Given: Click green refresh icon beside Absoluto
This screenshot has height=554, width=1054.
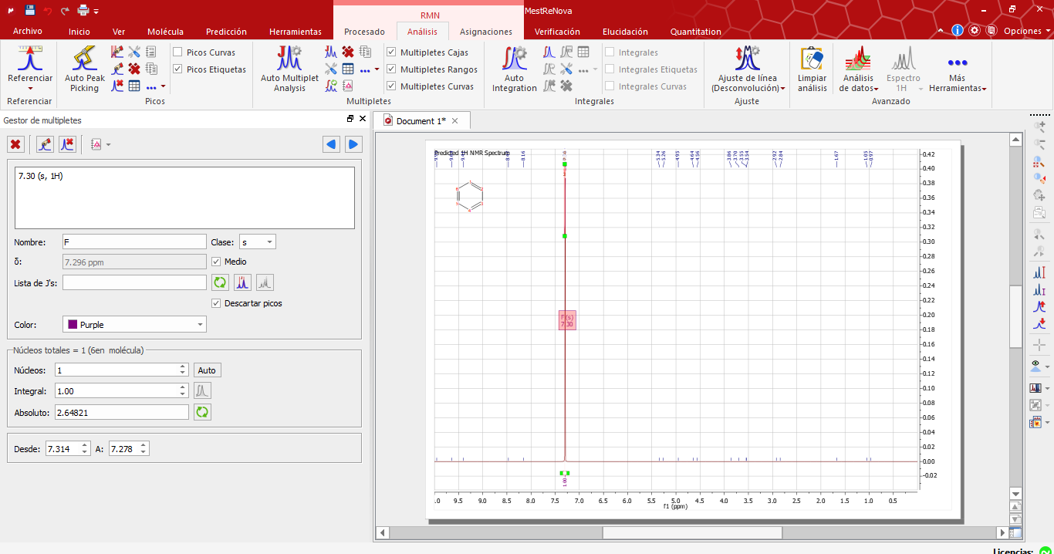Looking at the screenshot, I should click(202, 413).
